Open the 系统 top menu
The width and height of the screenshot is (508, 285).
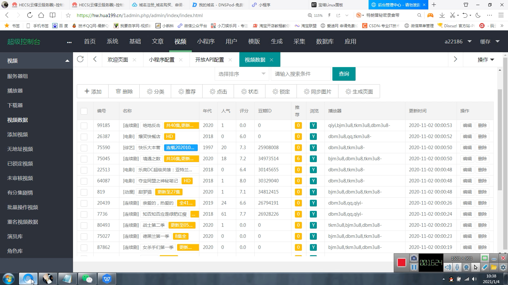[x=112, y=41]
